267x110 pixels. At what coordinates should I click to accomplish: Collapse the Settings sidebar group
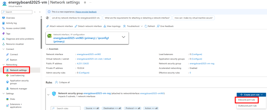(3, 94)
